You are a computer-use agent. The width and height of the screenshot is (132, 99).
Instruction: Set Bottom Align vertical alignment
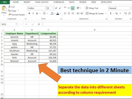(x=73, y=8)
